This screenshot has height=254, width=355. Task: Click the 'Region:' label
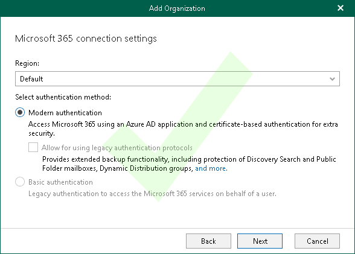[x=27, y=63]
